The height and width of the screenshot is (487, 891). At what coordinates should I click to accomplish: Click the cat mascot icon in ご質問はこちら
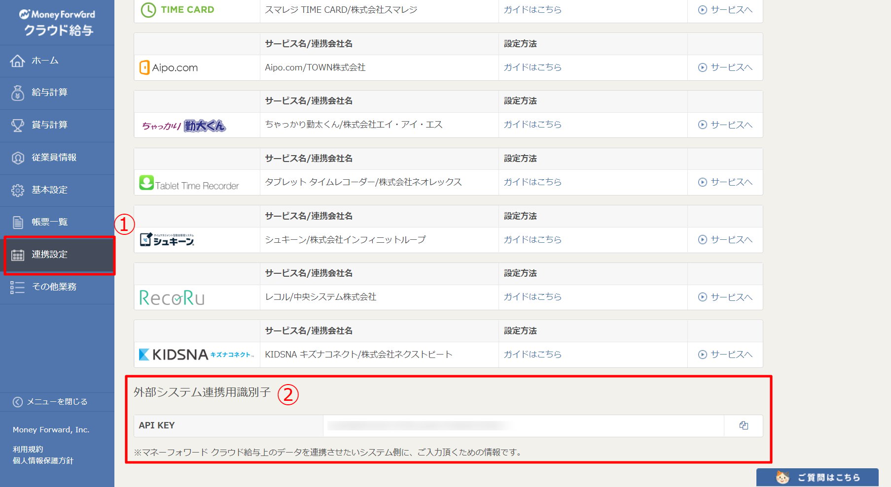782,477
